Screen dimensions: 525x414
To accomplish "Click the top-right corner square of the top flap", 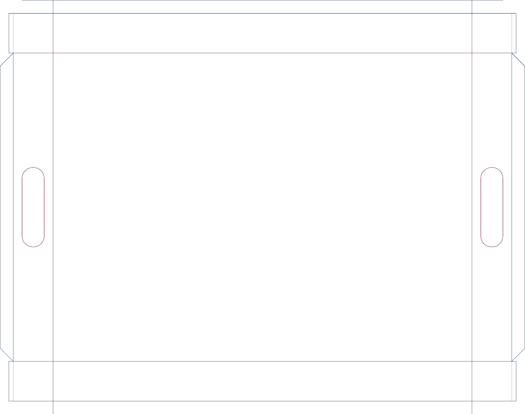I will coord(492,33).
